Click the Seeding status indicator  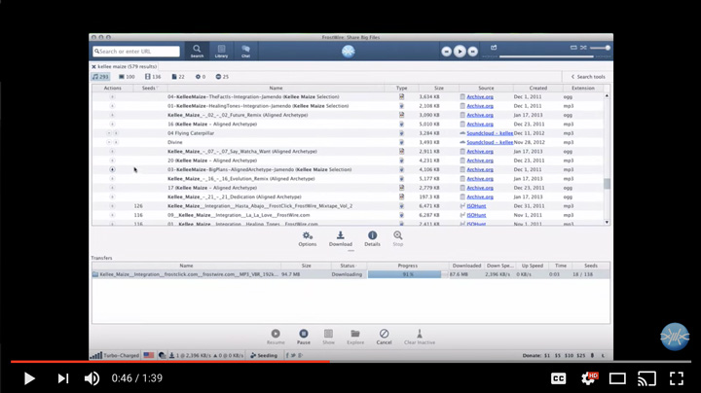point(264,355)
